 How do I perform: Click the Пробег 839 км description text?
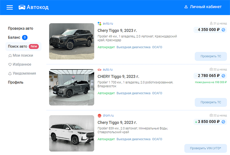133,130
